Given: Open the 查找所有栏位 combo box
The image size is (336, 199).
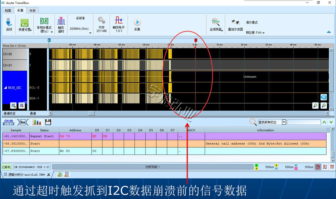Looking at the screenshot, I should 272,122.
